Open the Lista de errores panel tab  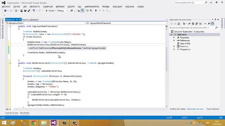coord(12,113)
